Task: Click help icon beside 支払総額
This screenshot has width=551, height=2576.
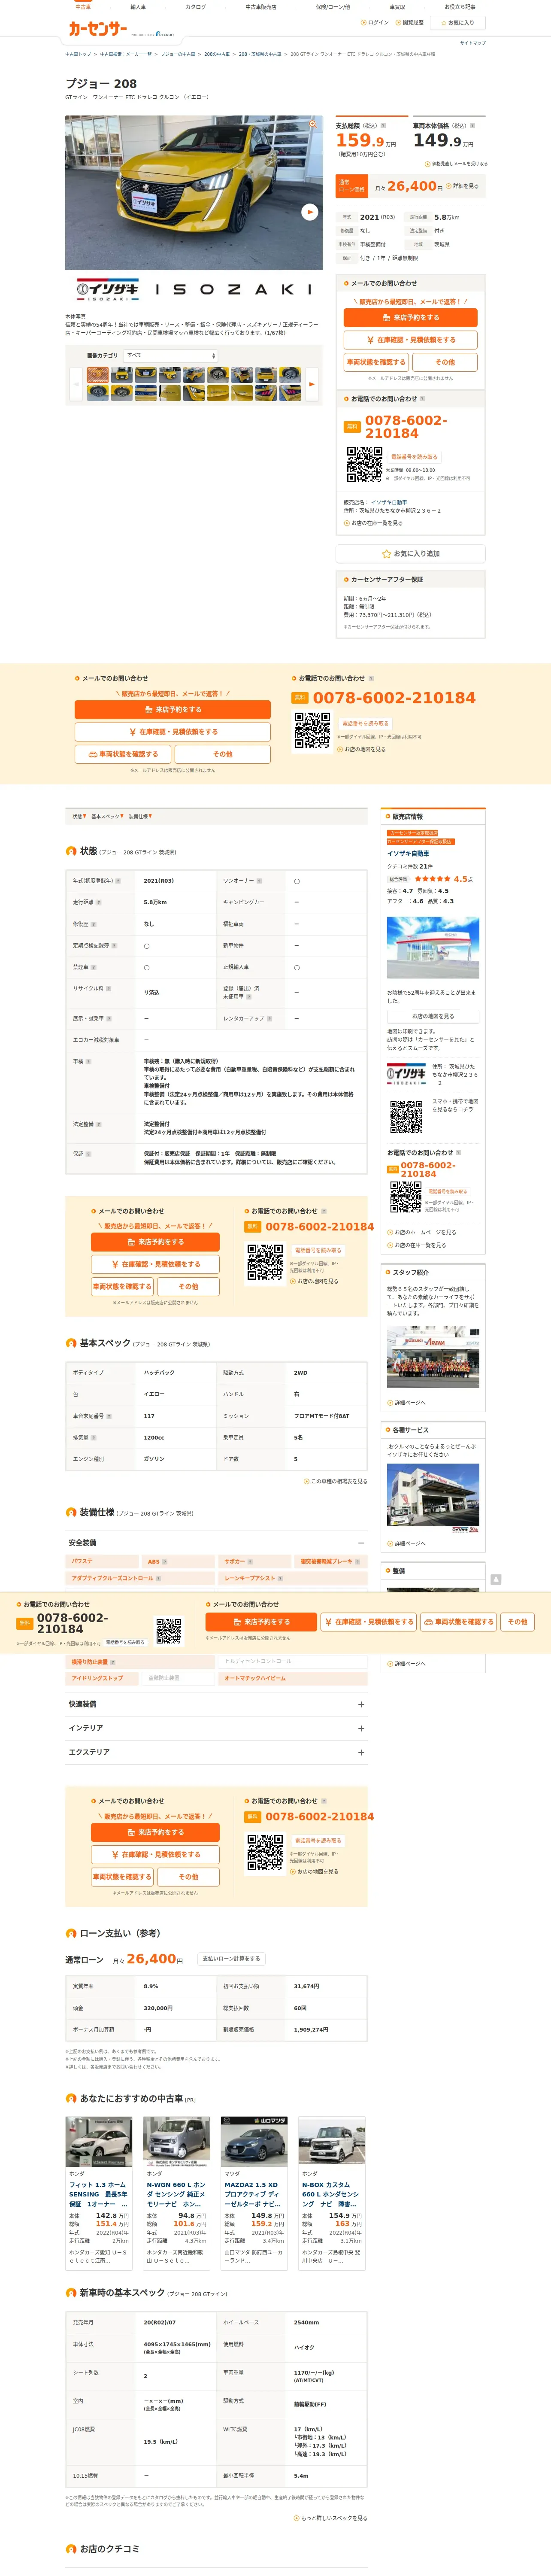Action: click(x=383, y=126)
